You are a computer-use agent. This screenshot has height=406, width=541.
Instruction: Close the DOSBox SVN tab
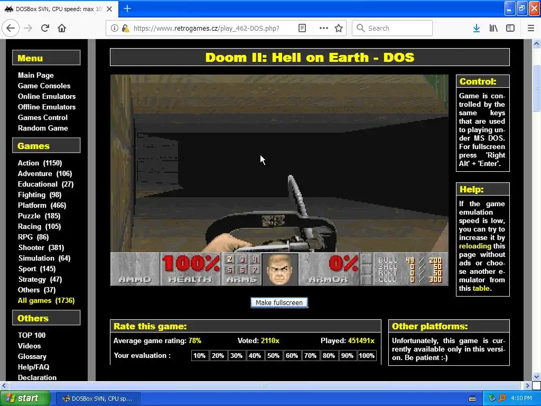coord(109,9)
